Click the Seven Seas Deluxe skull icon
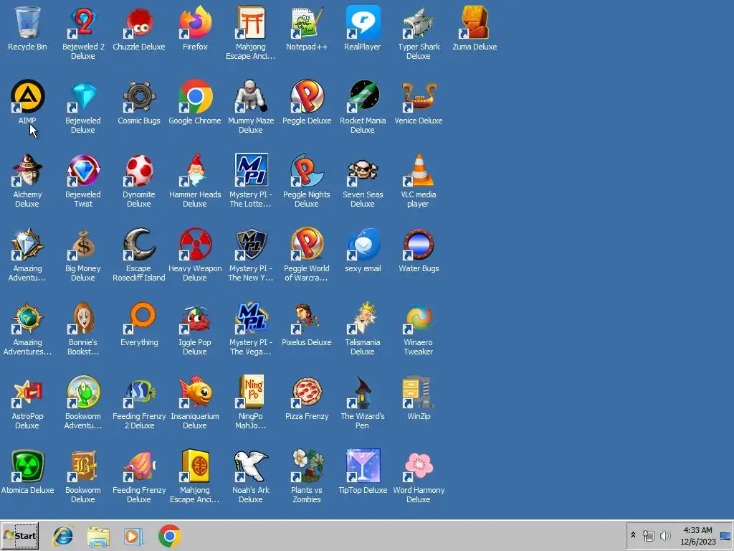 tap(362, 170)
